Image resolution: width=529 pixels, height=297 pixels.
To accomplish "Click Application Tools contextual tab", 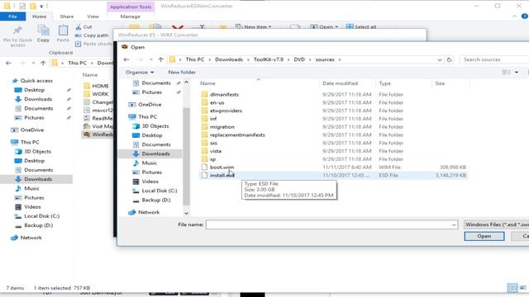I will pyautogui.click(x=131, y=7).
